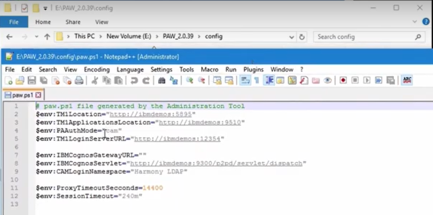The image size is (433, 215).
Task: Click the Zoom Out magnifier icon
Action: (x=201, y=81)
